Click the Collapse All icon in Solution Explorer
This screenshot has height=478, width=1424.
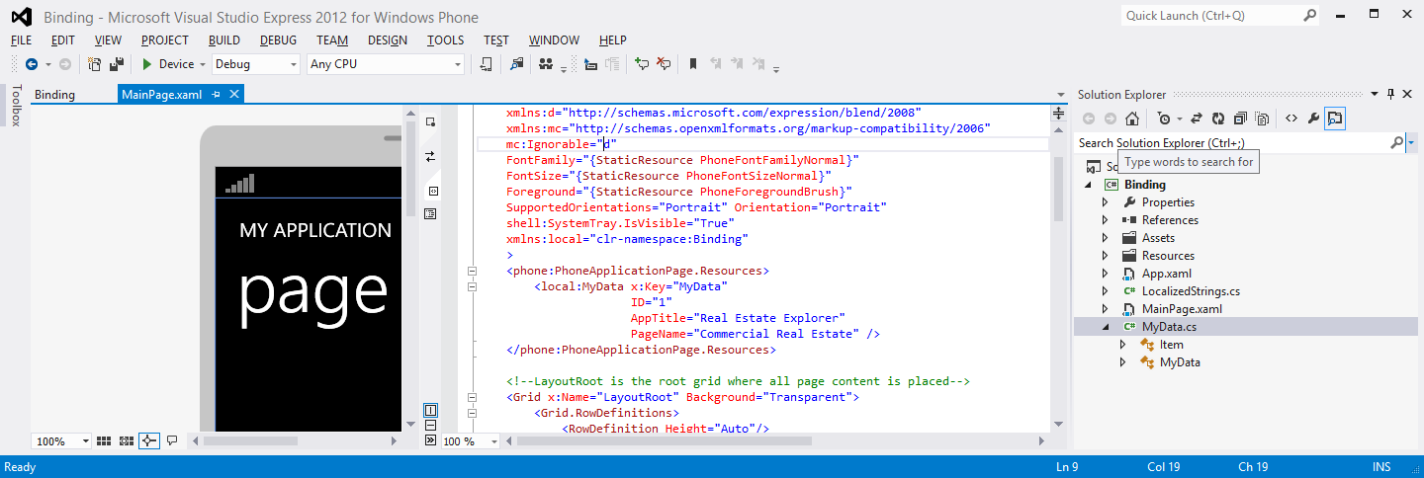[x=1240, y=119]
